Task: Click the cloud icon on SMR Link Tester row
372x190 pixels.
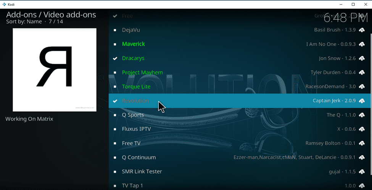Action: (362, 172)
